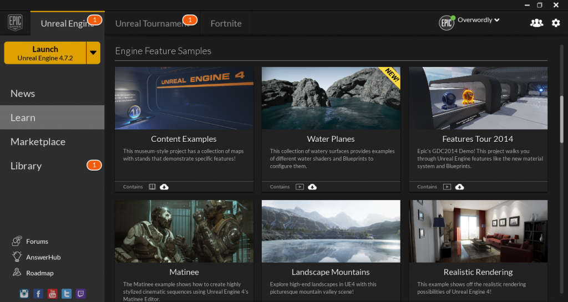Open the friends list icon

pyautogui.click(x=536, y=23)
